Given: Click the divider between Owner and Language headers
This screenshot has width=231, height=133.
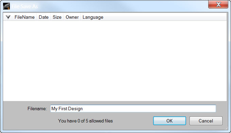Looking at the screenshot, I should click(80, 17).
